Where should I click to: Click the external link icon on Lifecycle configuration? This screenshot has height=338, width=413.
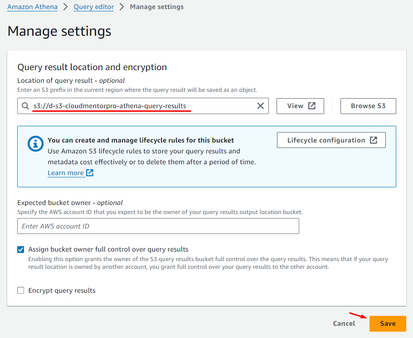click(373, 140)
